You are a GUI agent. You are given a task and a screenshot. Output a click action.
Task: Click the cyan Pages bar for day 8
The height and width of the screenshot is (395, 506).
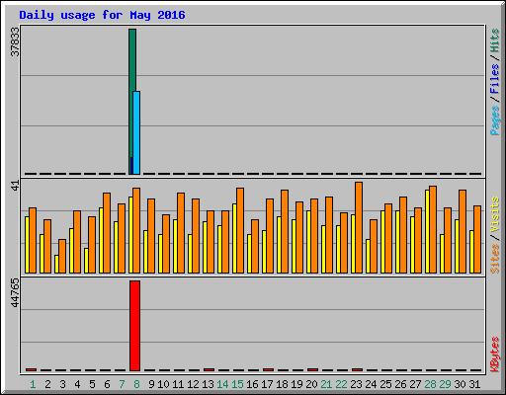pos(136,132)
